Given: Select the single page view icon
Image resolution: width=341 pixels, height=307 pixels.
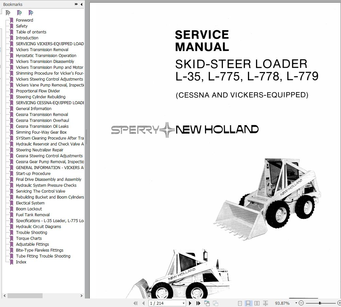Looking at the screenshot, I should tap(240, 303).
